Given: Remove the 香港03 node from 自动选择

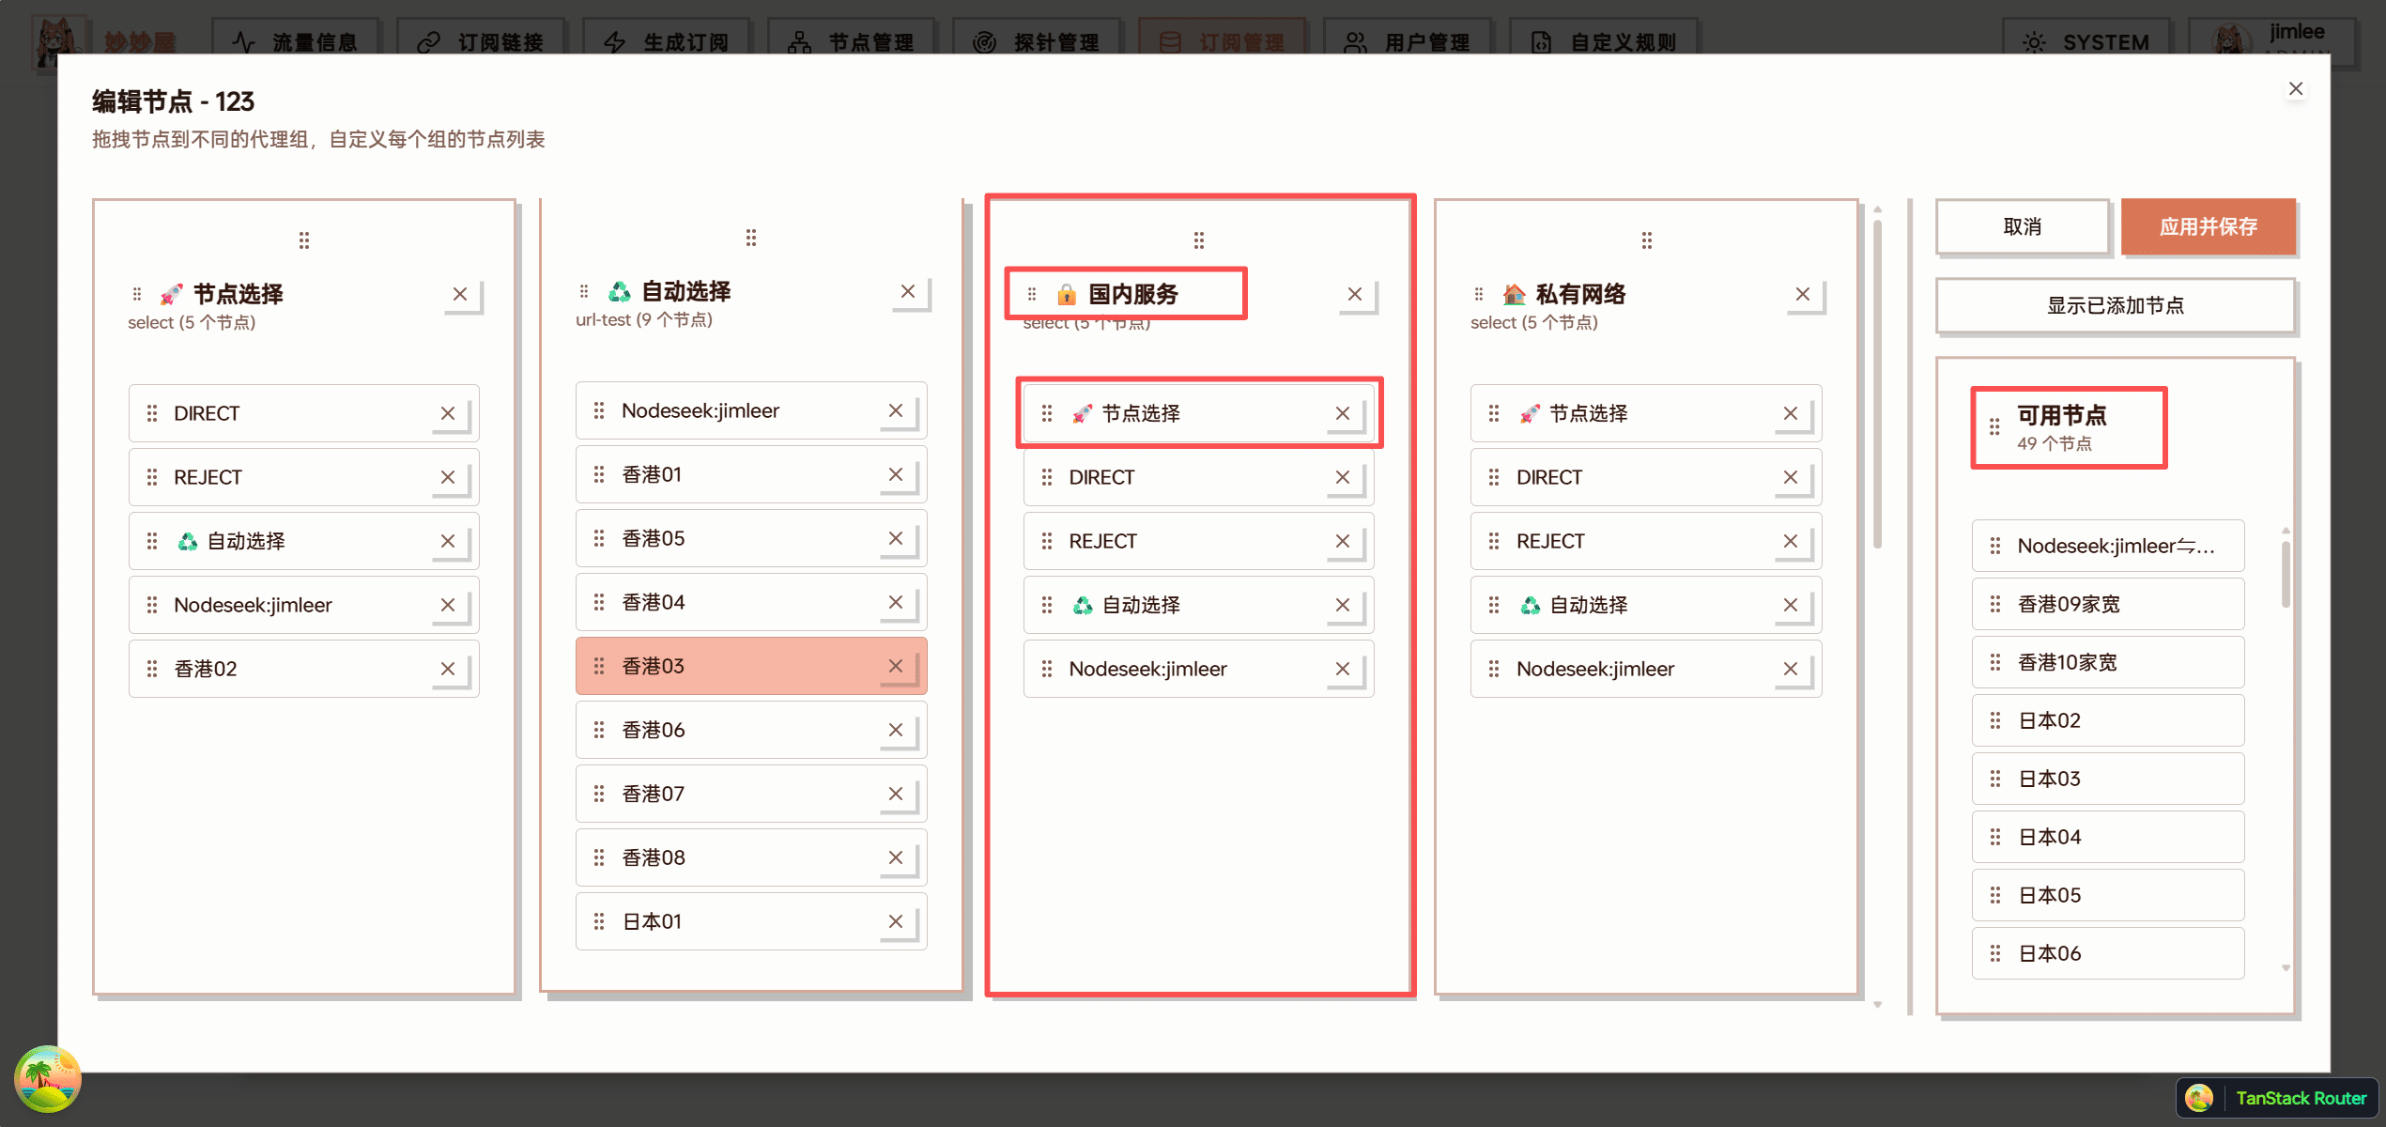Looking at the screenshot, I should (895, 665).
